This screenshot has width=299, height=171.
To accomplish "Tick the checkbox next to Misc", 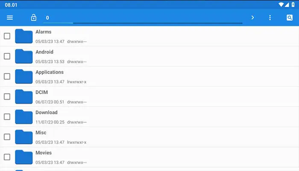I will [7, 137].
